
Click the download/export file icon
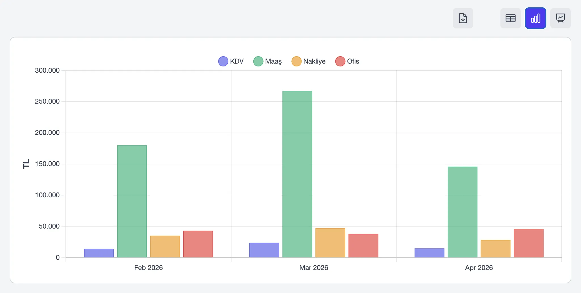coord(463,18)
